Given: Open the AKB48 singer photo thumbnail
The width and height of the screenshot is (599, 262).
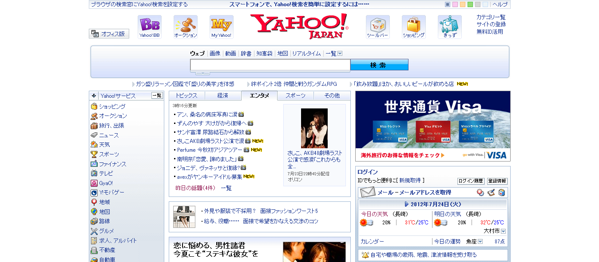Looking at the screenshot, I should [x=314, y=128].
